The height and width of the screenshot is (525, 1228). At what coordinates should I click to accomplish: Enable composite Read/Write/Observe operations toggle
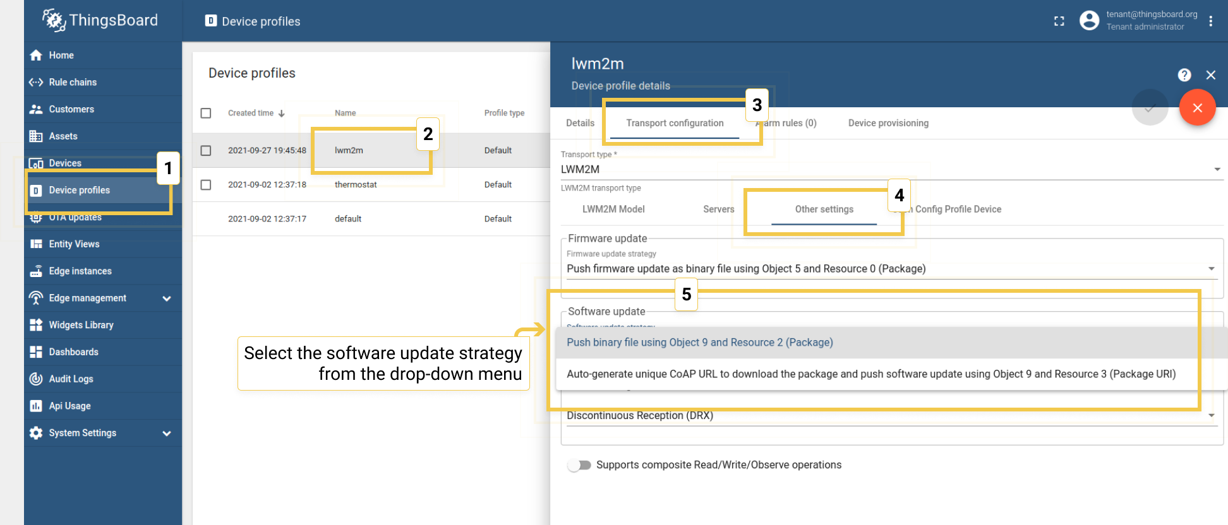click(579, 465)
